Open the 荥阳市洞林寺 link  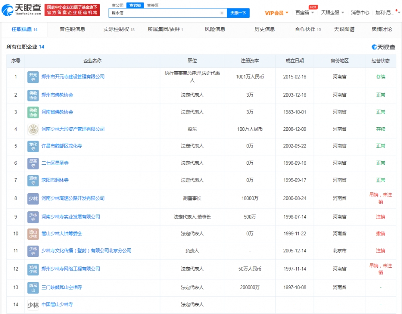coord(55,180)
